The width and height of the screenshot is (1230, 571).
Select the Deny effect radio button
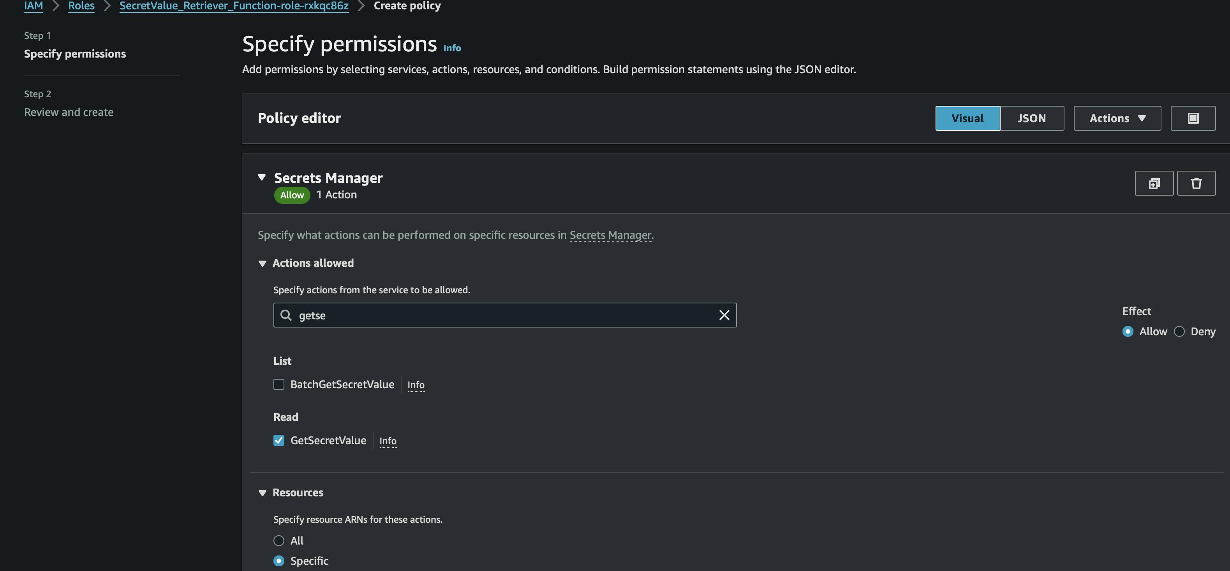point(1179,331)
